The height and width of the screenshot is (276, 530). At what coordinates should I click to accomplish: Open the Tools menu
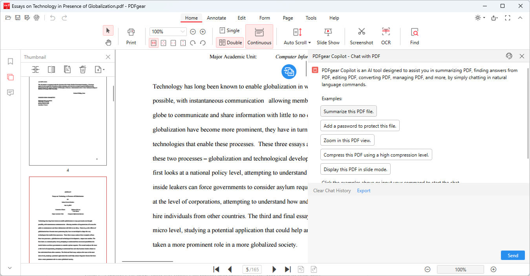(311, 18)
